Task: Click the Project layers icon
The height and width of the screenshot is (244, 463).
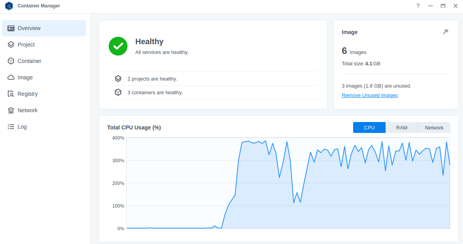Action: (11, 45)
